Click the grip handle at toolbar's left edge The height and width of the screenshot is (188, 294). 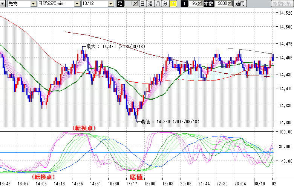pyautogui.click(x=2, y=4)
